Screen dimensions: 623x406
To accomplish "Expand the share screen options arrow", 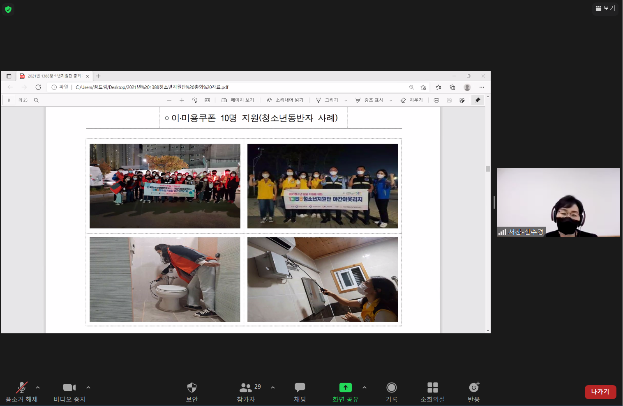I will pyautogui.click(x=365, y=388).
